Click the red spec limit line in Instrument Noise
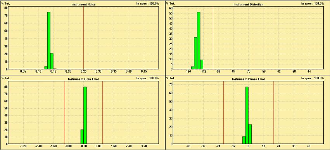The height and width of the screenshot is (150, 330). 83,38
